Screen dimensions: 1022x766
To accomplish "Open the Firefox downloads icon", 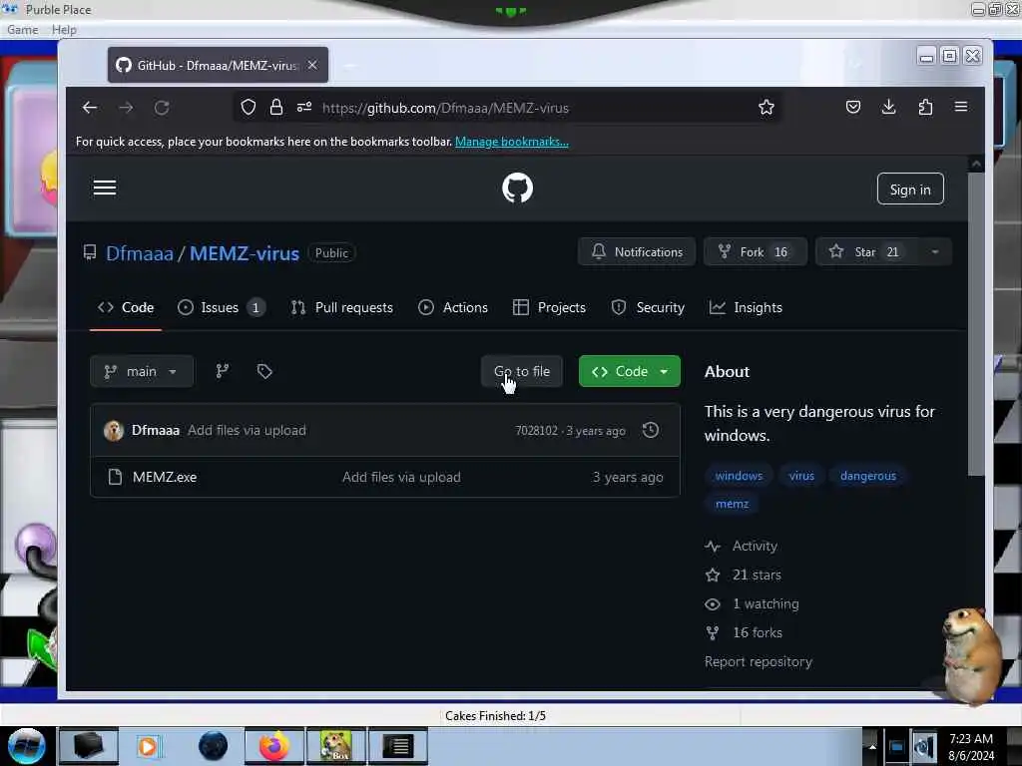I will click(x=888, y=107).
